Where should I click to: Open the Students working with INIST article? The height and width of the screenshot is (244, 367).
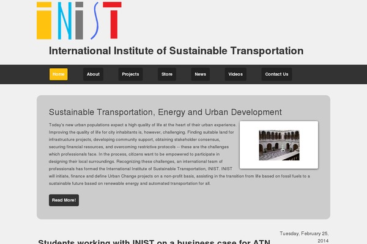click(155, 242)
